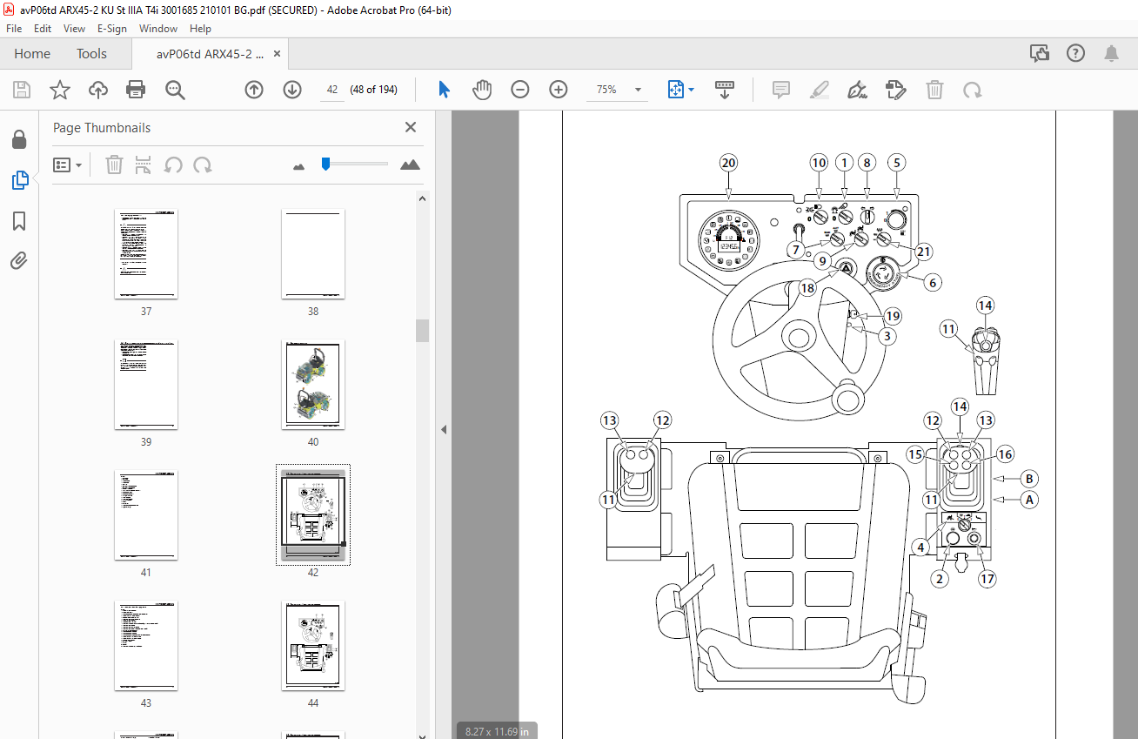This screenshot has height=739, width=1138.
Task: Open the File menu
Action: coord(14,29)
